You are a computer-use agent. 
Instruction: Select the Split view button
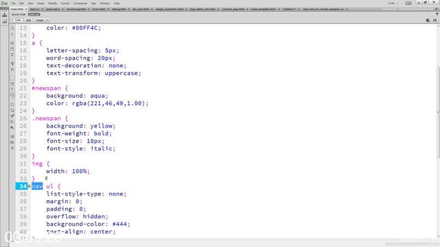point(28,20)
